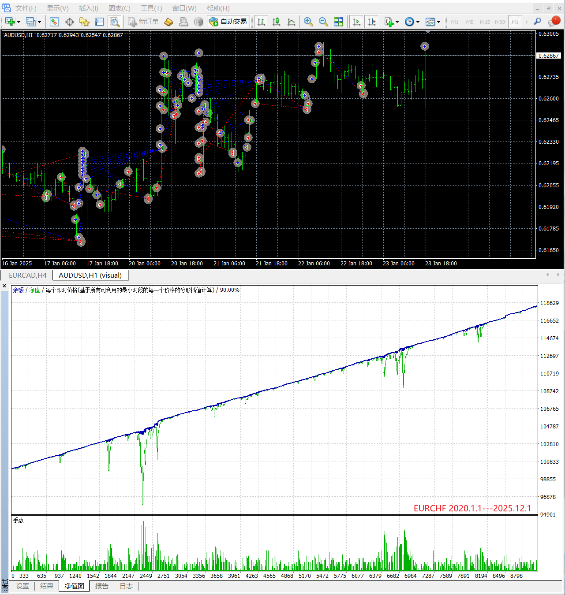Click the zoom in magnifier icon
This screenshot has height=595, width=565.
click(x=308, y=22)
